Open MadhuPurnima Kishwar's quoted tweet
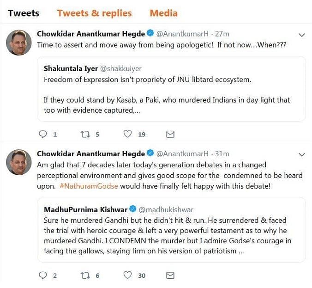 pyautogui.click(x=171, y=230)
